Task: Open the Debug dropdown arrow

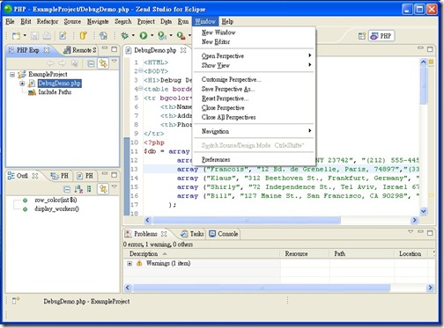Action: 133,35
